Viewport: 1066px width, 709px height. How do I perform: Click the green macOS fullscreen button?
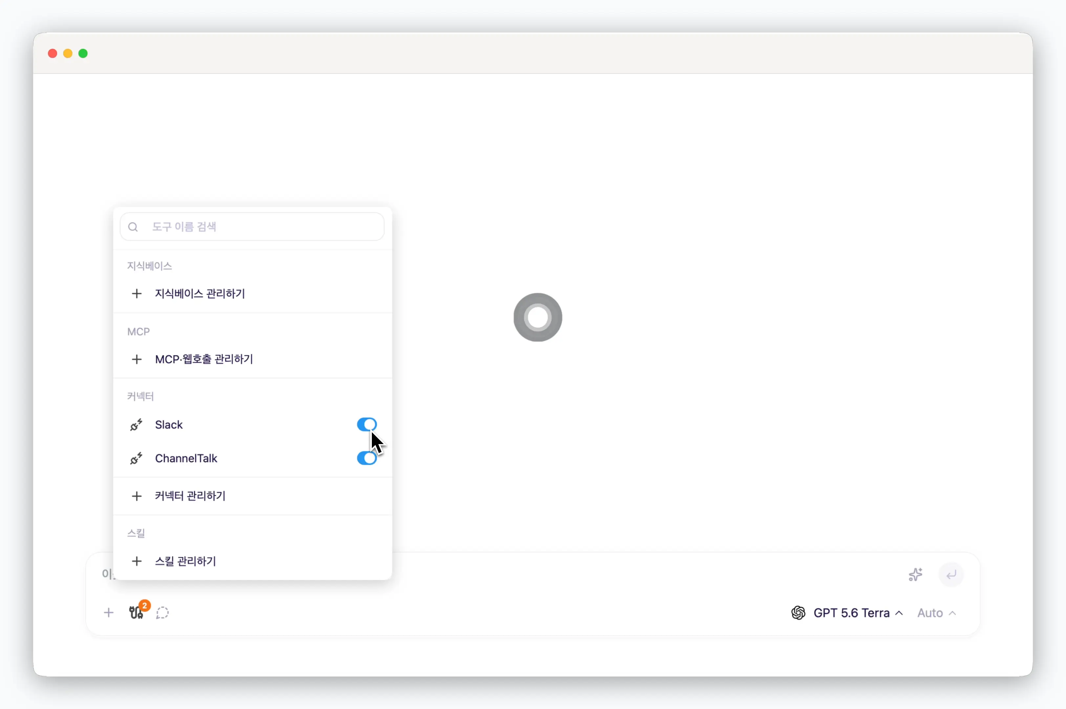pos(83,54)
